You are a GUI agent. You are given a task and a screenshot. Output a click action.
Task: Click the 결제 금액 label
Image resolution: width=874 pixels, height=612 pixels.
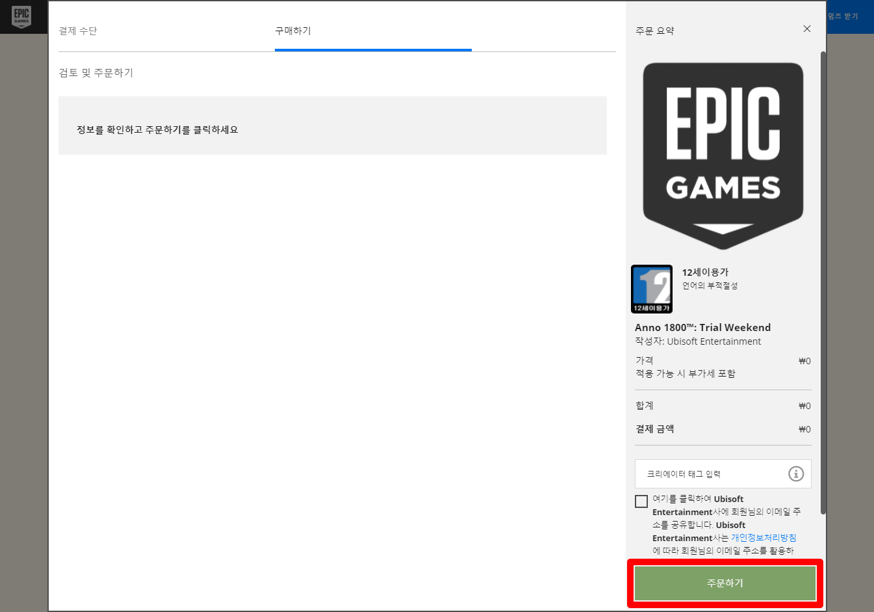pyautogui.click(x=655, y=429)
